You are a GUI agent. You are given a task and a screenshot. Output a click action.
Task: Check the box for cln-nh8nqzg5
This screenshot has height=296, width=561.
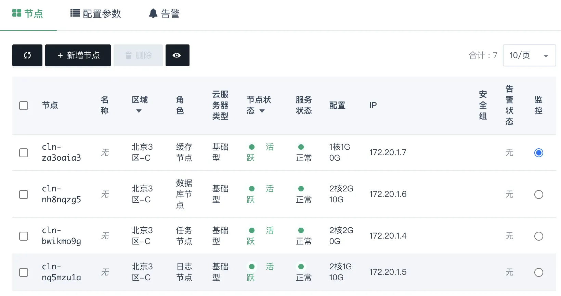point(24,194)
